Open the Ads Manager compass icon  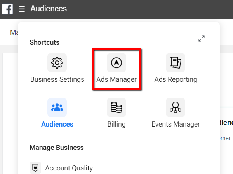pos(116,63)
